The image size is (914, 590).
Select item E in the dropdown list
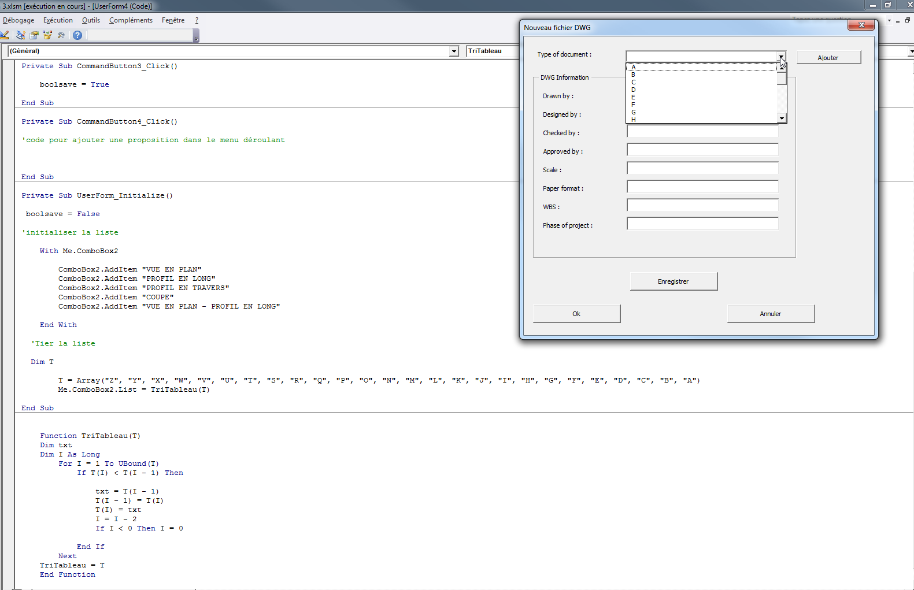click(x=702, y=97)
